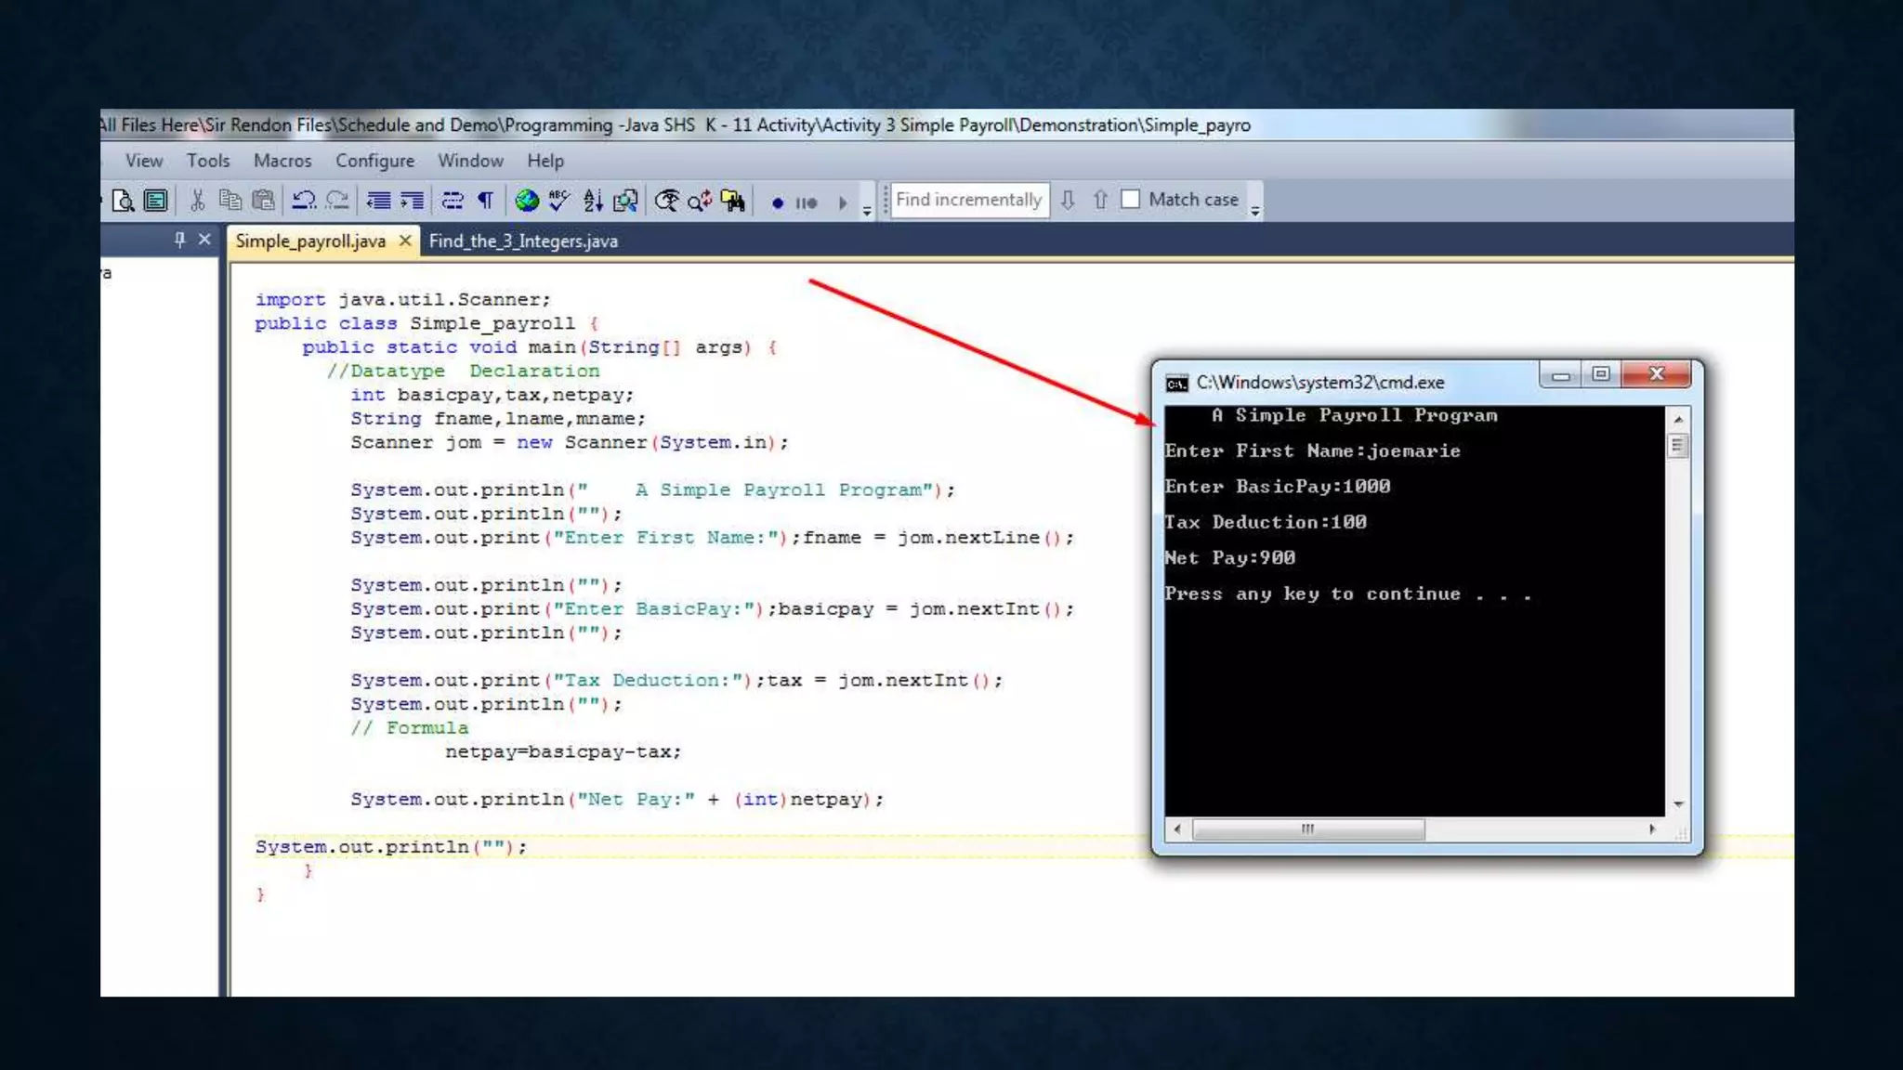Click the Cut scissors icon
This screenshot has width=1903, height=1070.
[x=197, y=201]
